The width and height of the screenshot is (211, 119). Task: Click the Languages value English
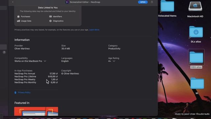pyautogui.click(x=65, y=61)
